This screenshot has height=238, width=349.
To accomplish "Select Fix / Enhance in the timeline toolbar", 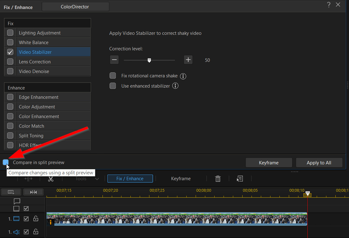I will (130, 178).
